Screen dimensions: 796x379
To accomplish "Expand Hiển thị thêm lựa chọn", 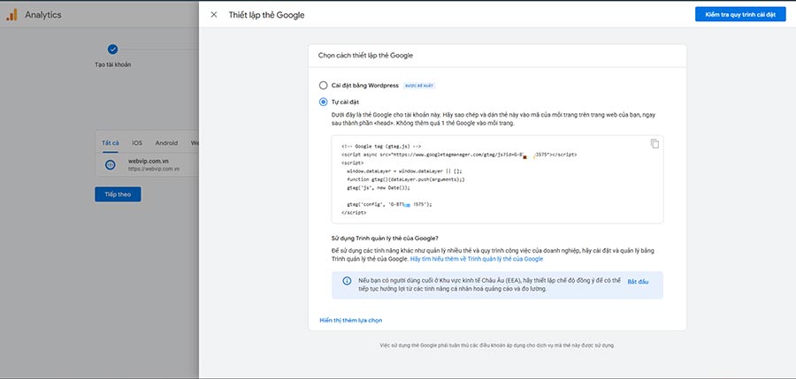I will [x=351, y=320].
